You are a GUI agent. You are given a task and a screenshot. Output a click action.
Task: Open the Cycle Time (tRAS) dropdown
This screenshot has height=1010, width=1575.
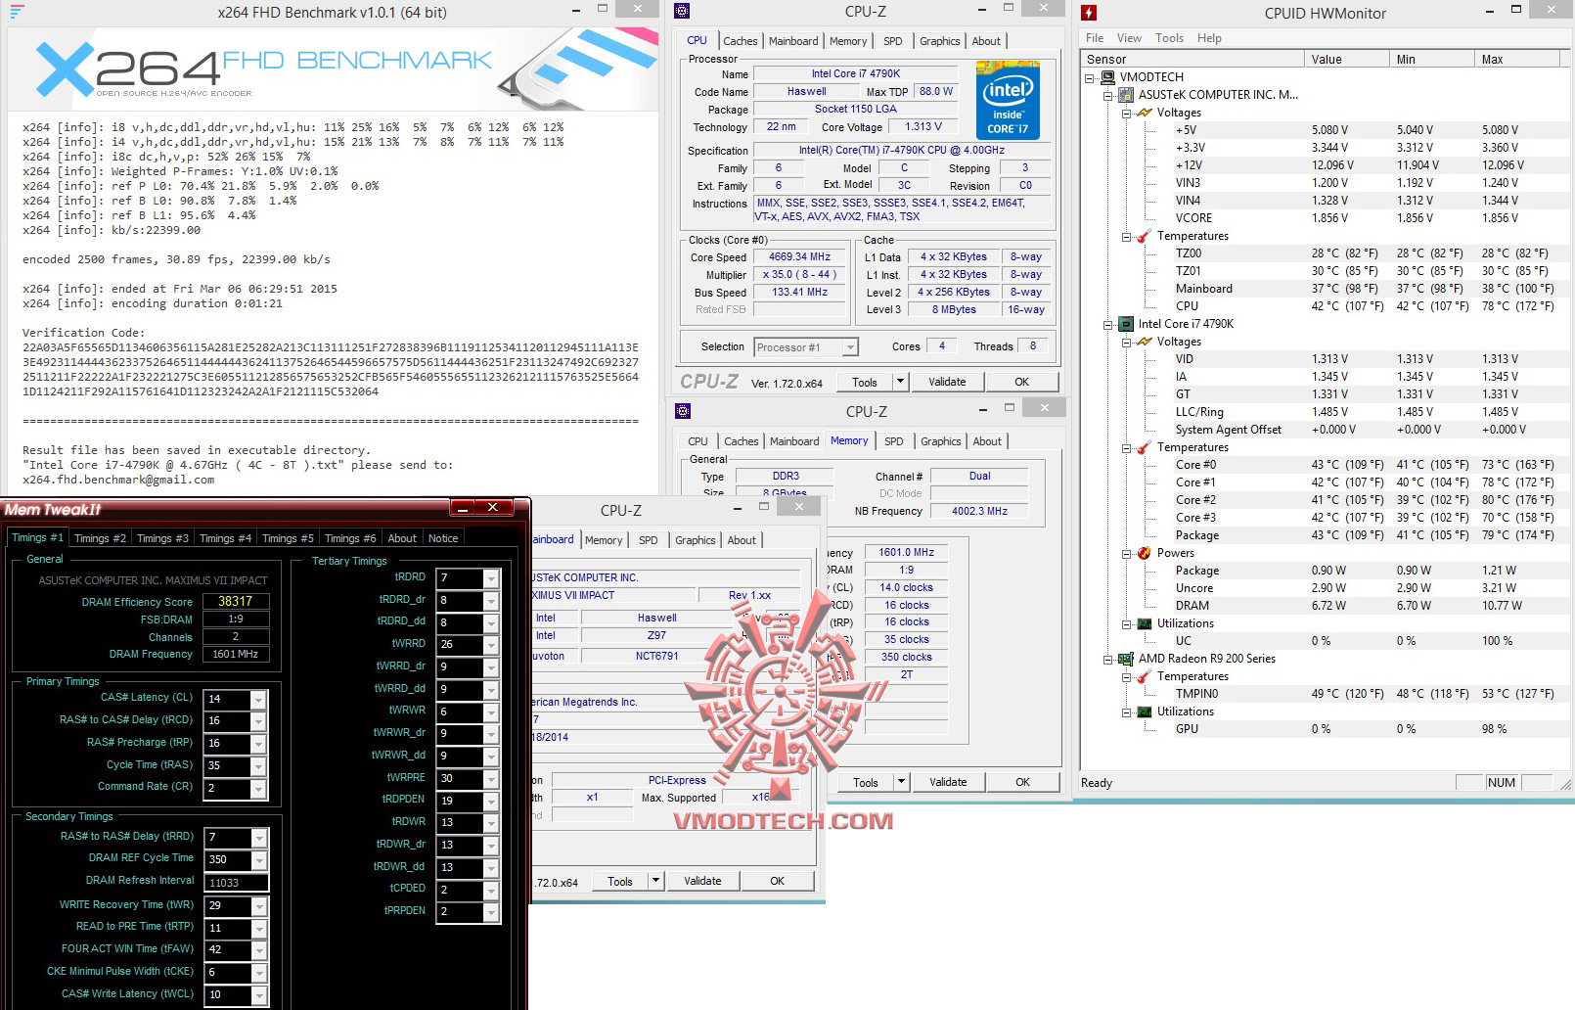pyautogui.click(x=258, y=766)
